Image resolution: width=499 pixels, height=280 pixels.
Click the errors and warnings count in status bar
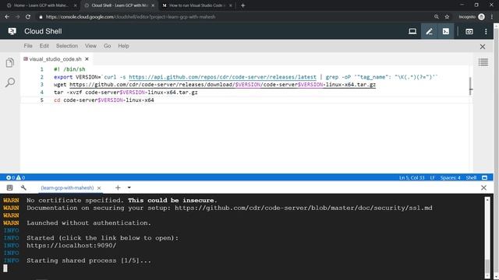click(16, 178)
